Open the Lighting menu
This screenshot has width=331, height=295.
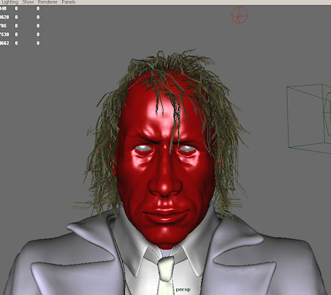(x=9, y=2)
